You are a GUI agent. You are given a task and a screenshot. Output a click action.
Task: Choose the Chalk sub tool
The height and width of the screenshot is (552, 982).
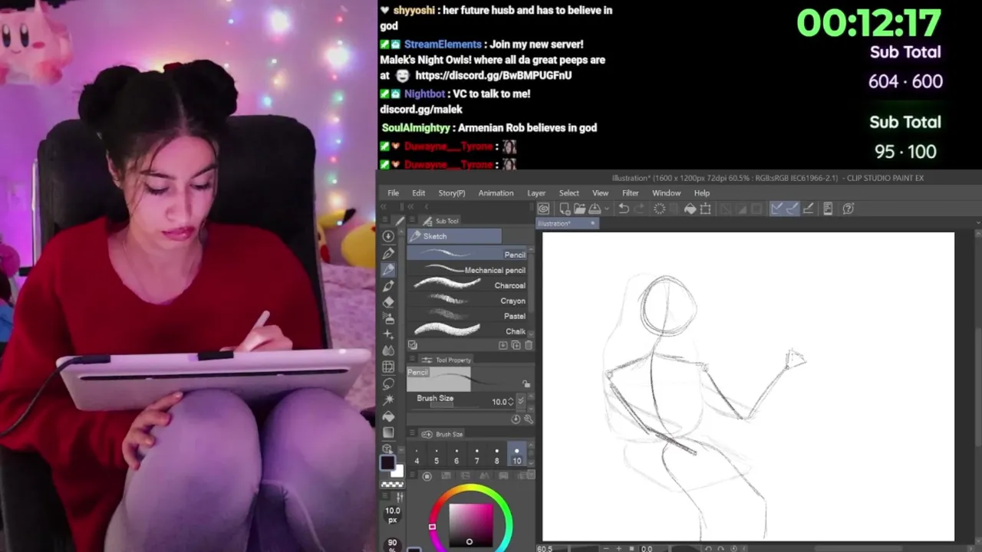[x=467, y=331]
